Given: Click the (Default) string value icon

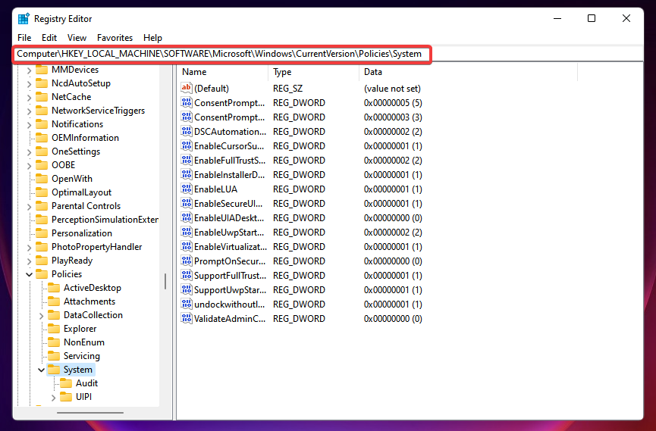Looking at the screenshot, I should (x=186, y=88).
